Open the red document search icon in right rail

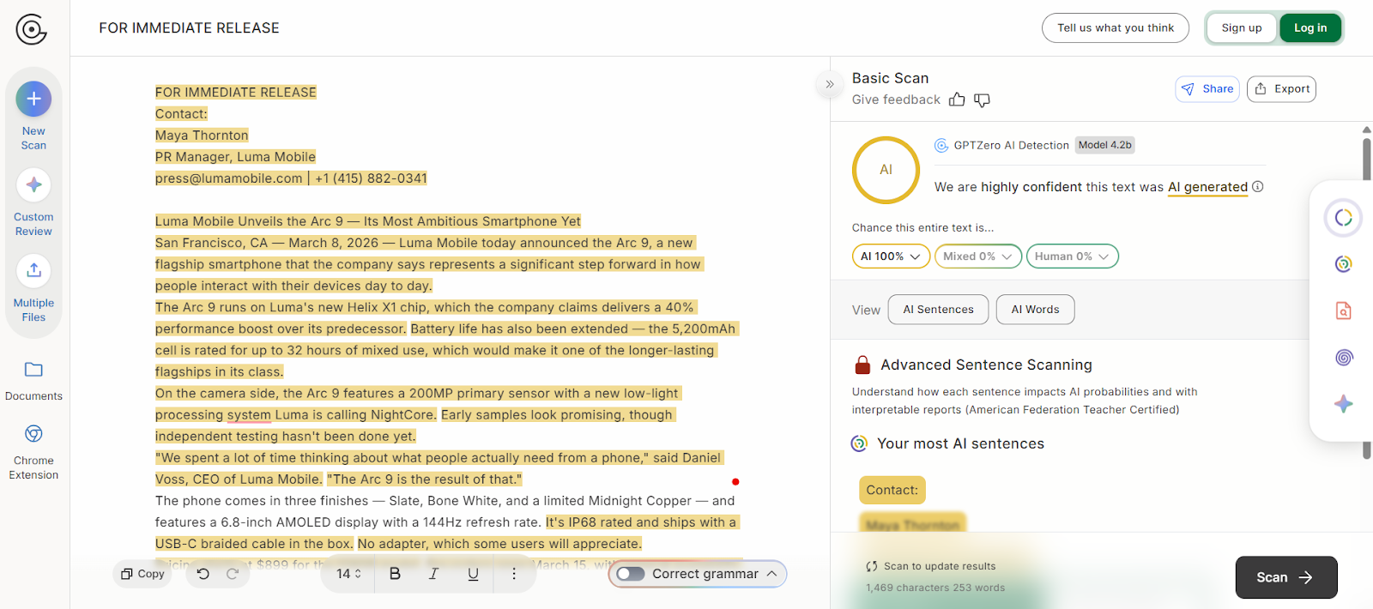click(1344, 311)
